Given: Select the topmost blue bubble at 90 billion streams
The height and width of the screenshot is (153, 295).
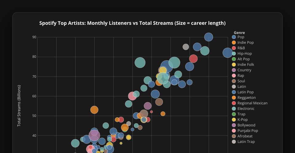Looking at the screenshot, I should (209, 37).
